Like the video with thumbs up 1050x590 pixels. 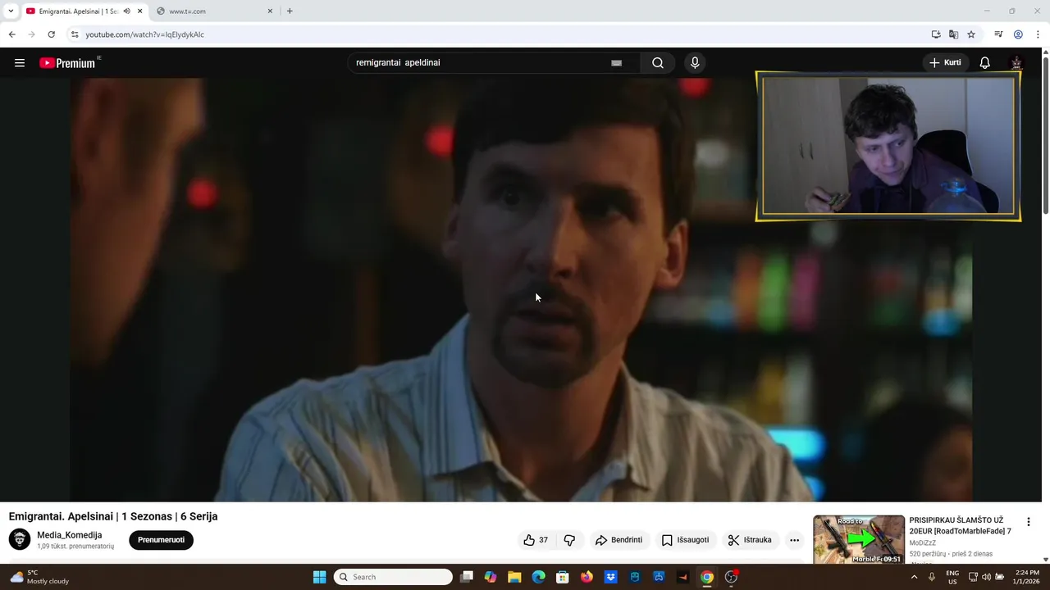pyautogui.click(x=536, y=540)
